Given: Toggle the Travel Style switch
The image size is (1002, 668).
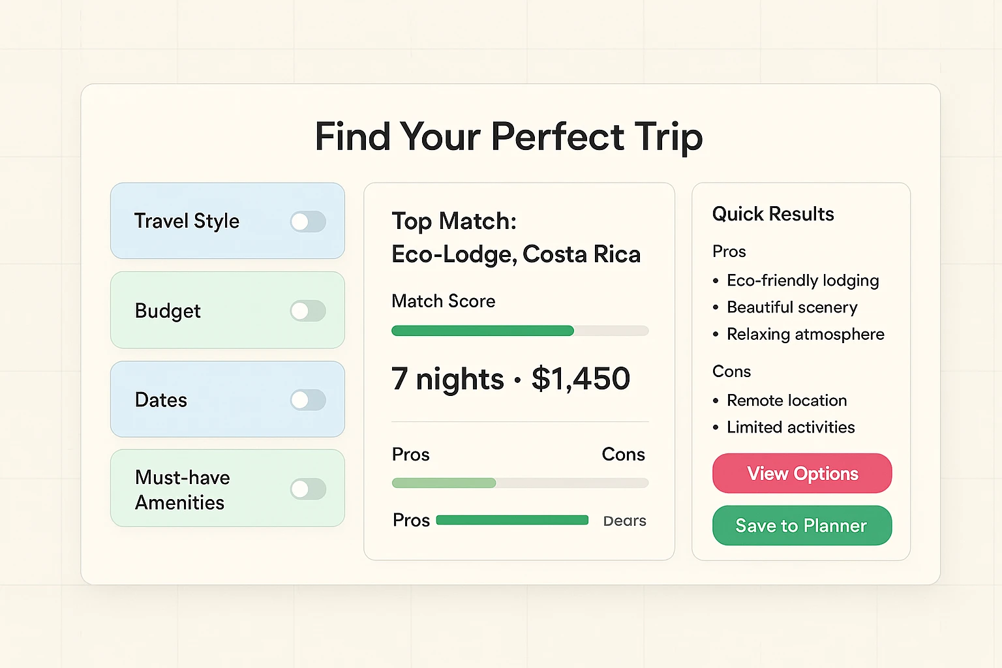Looking at the screenshot, I should click(308, 222).
